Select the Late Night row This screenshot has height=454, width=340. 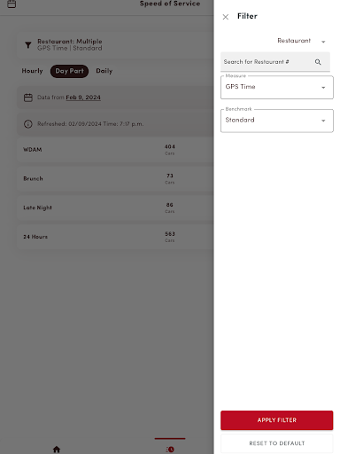tap(115, 207)
